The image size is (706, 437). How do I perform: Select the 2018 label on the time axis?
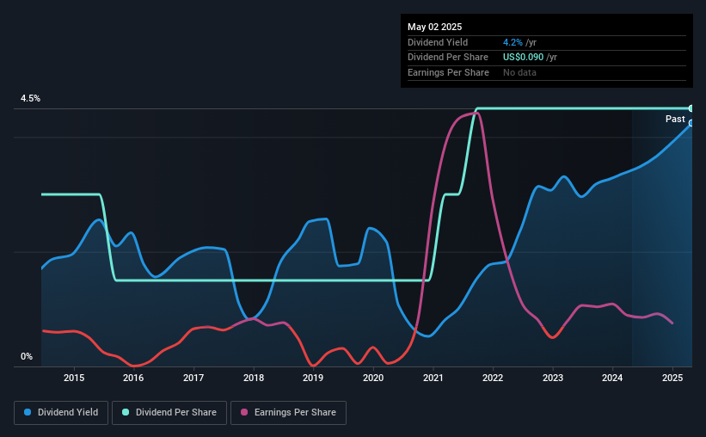pos(254,378)
